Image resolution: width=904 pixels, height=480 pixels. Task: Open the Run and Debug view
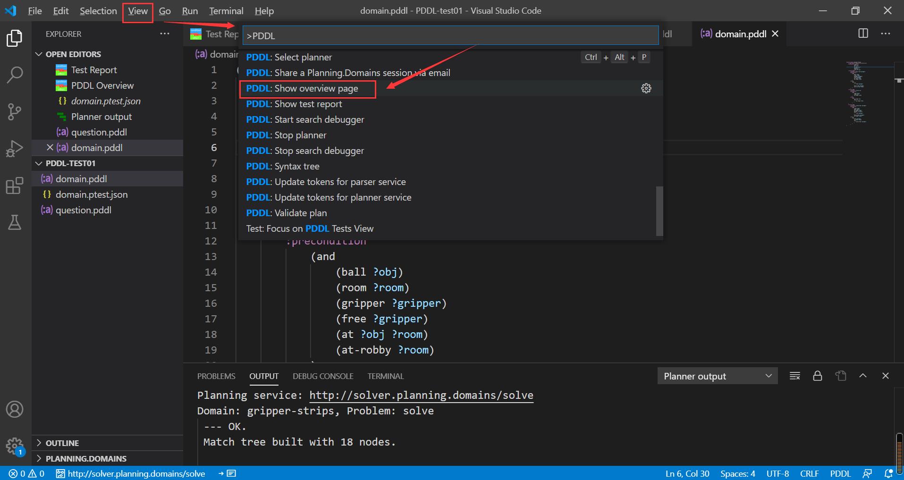(15, 149)
